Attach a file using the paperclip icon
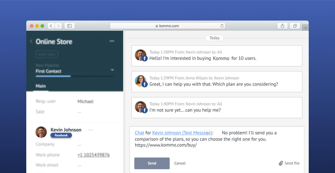The width and height of the screenshot is (335, 173). 281,163
